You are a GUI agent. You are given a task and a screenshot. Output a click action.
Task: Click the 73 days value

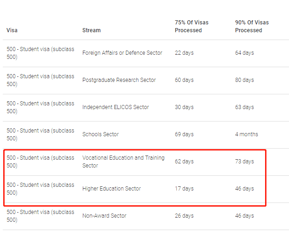click(244, 162)
